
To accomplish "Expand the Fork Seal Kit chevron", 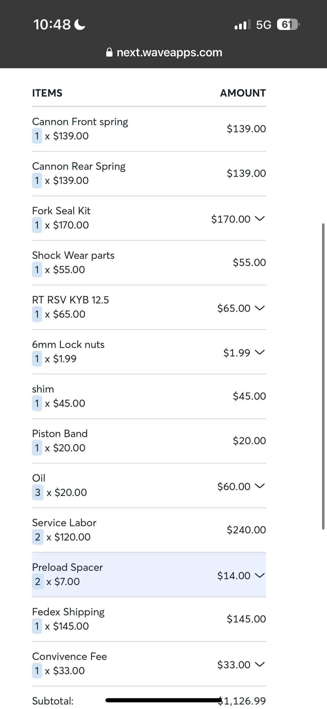I will tap(260, 219).
